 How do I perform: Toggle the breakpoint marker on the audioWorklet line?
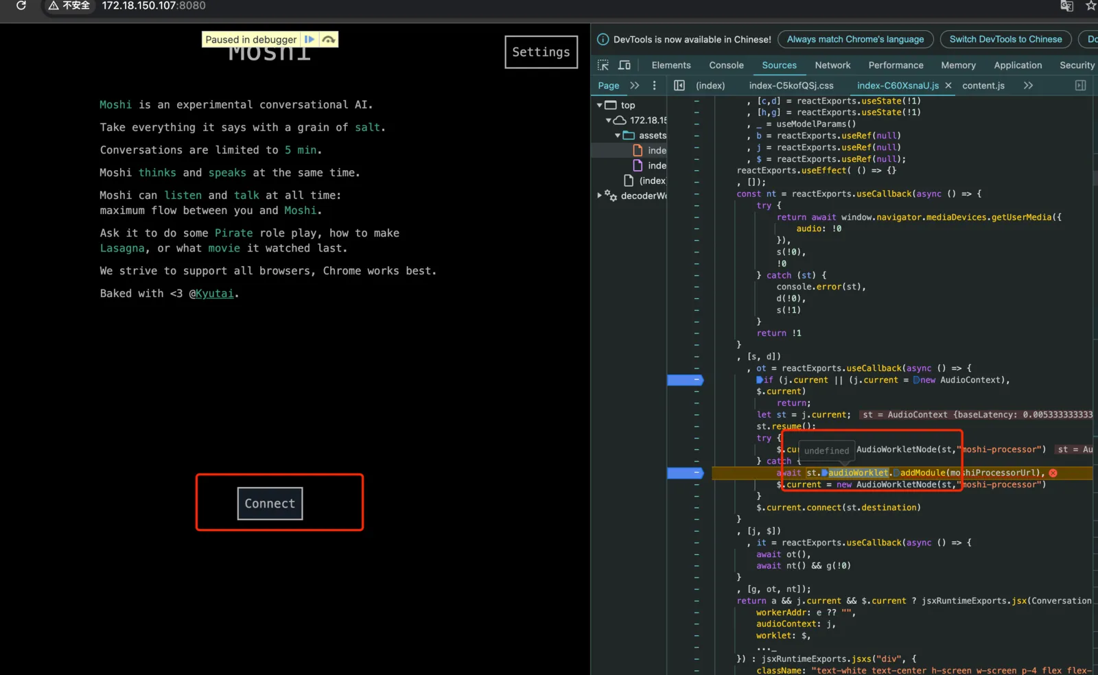tap(685, 473)
